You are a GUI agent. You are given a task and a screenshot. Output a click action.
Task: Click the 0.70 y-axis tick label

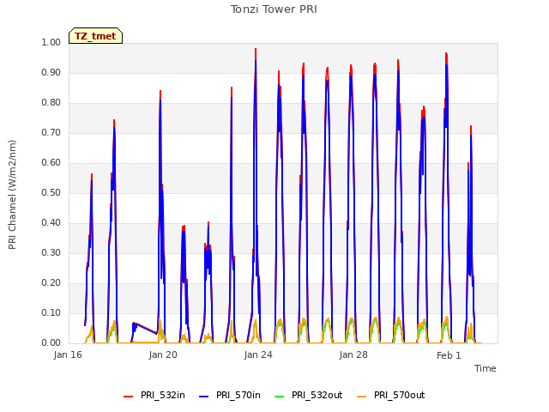(51, 133)
